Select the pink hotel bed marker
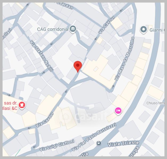 118,111
